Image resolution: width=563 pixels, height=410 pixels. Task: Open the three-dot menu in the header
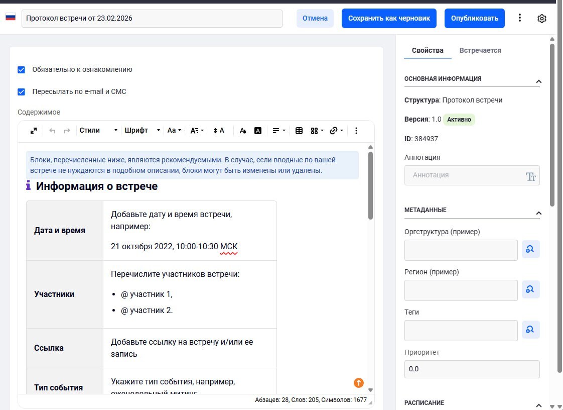[x=519, y=18]
